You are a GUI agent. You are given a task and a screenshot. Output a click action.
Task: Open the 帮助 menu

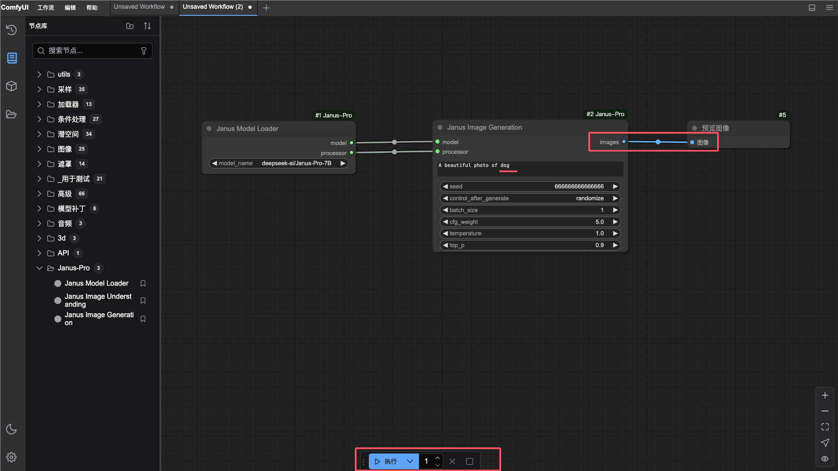coord(92,7)
